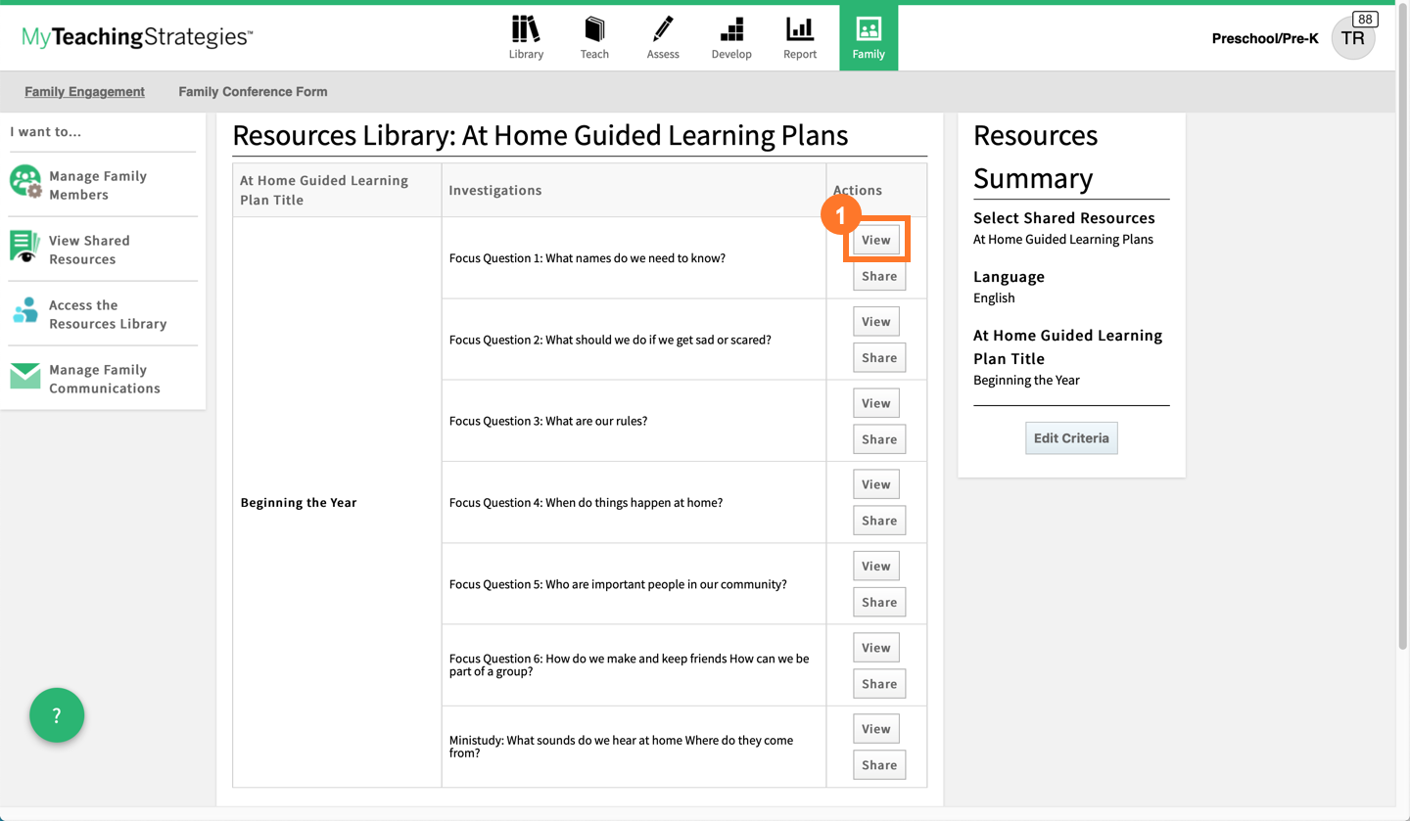Screen dimensions: 1410x821
Task: Share Focus Question 3 resource
Action: click(878, 438)
